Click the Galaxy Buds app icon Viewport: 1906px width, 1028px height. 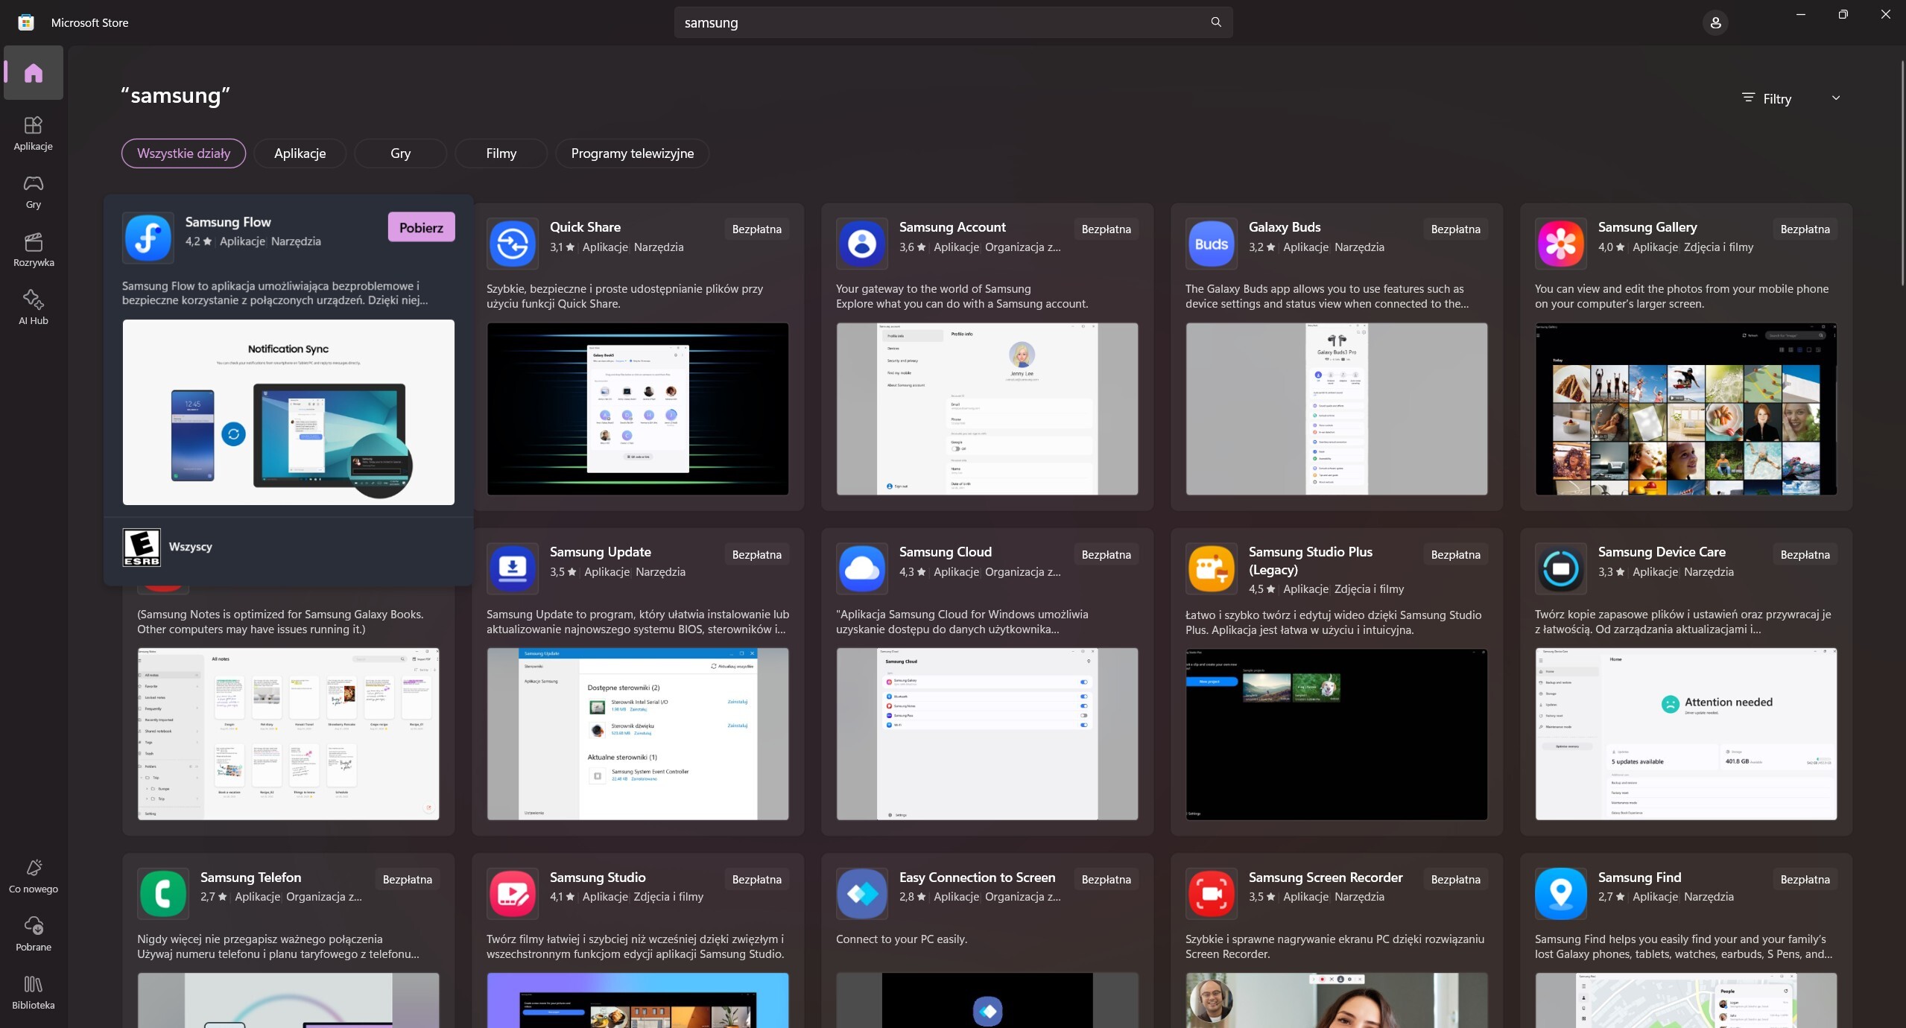click(x=1212, y=243)
